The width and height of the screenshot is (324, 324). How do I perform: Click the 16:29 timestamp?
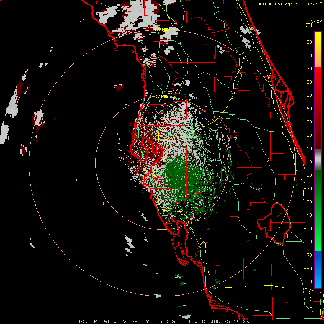tap(242, 321)
